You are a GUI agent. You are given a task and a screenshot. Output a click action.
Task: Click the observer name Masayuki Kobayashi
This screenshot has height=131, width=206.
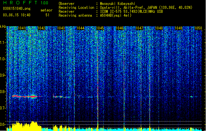point(118,4)
